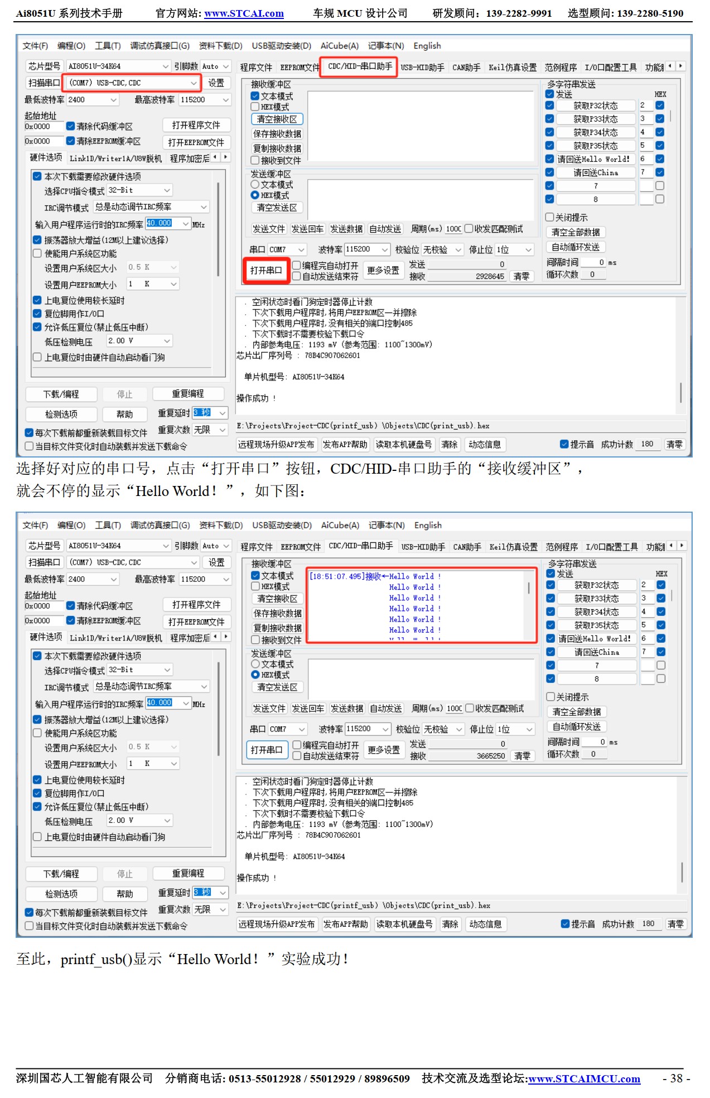Image resolution: width=710 pixels, height=1098 pixels.
Task: Select 程序文件 tab in lower screenshot
Action: [257, 547]
